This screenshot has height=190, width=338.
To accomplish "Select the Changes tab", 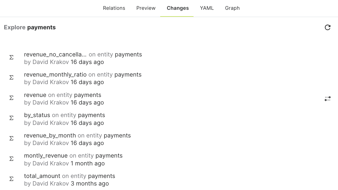I will 178,8.
